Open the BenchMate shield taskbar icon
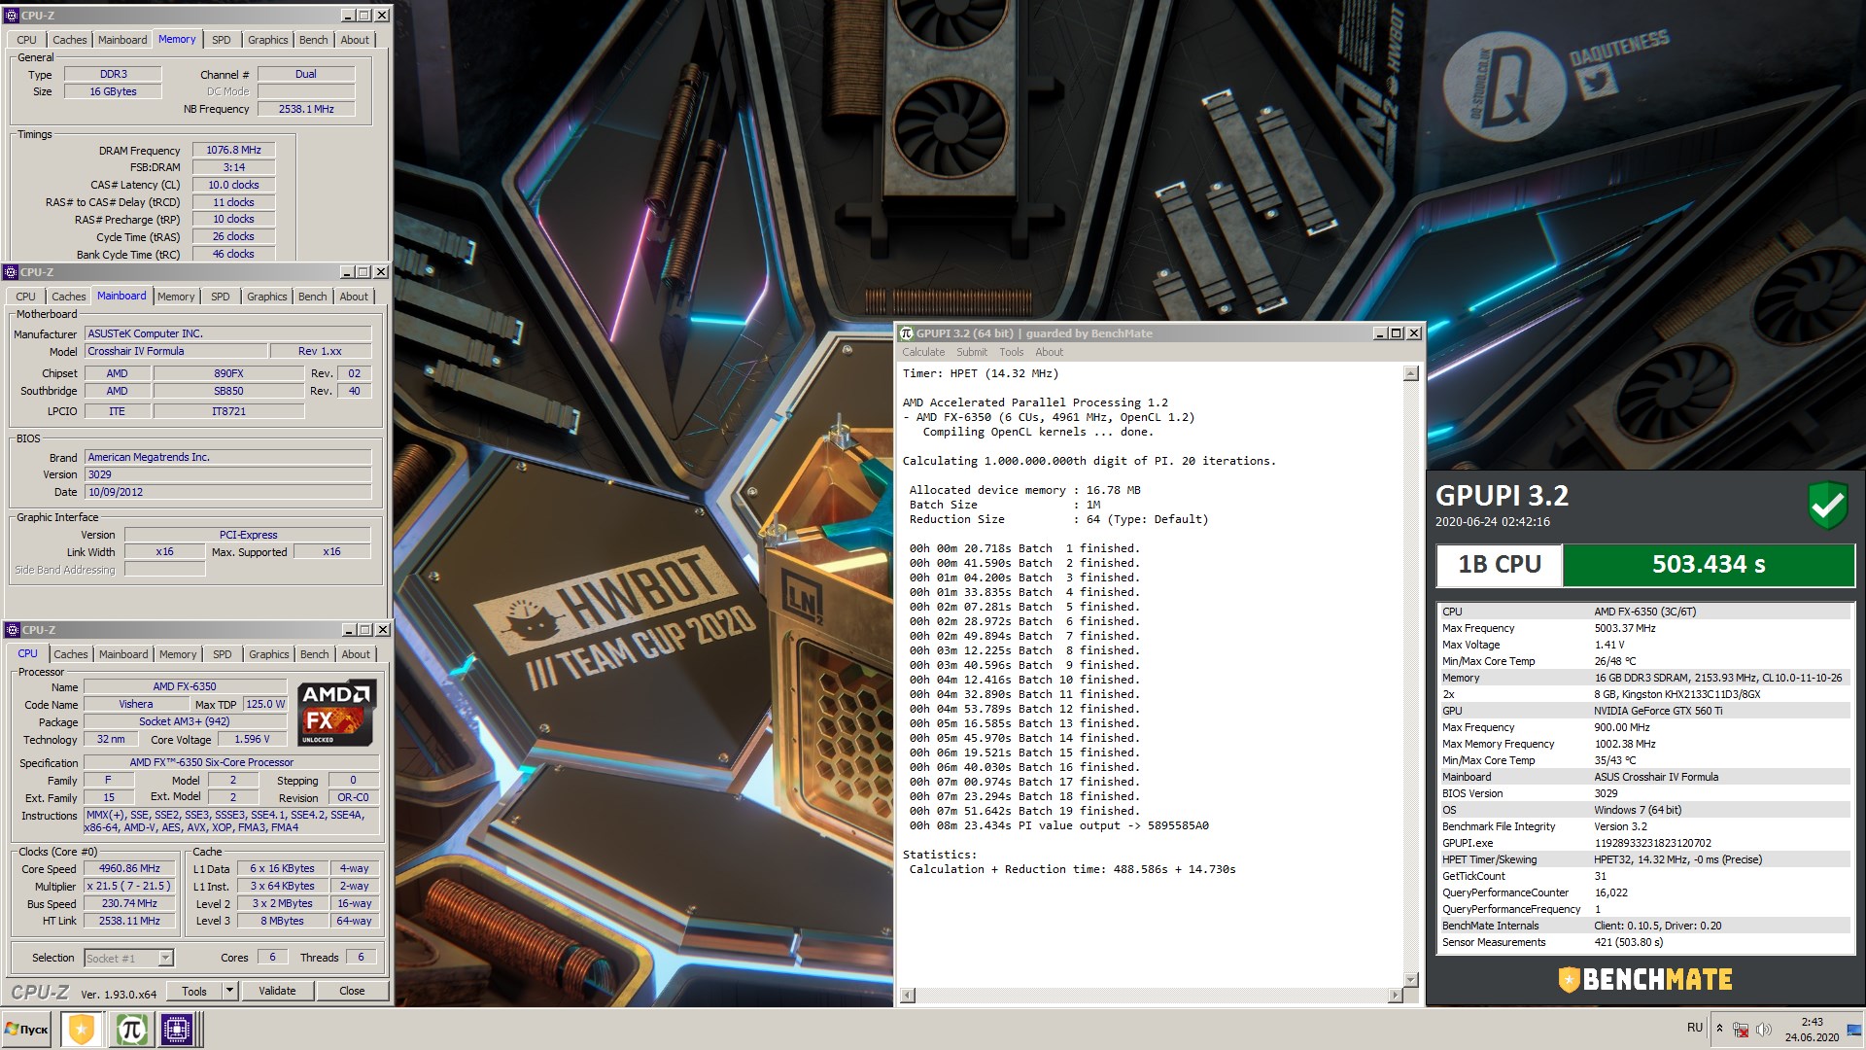 [x=82, y=1029]
